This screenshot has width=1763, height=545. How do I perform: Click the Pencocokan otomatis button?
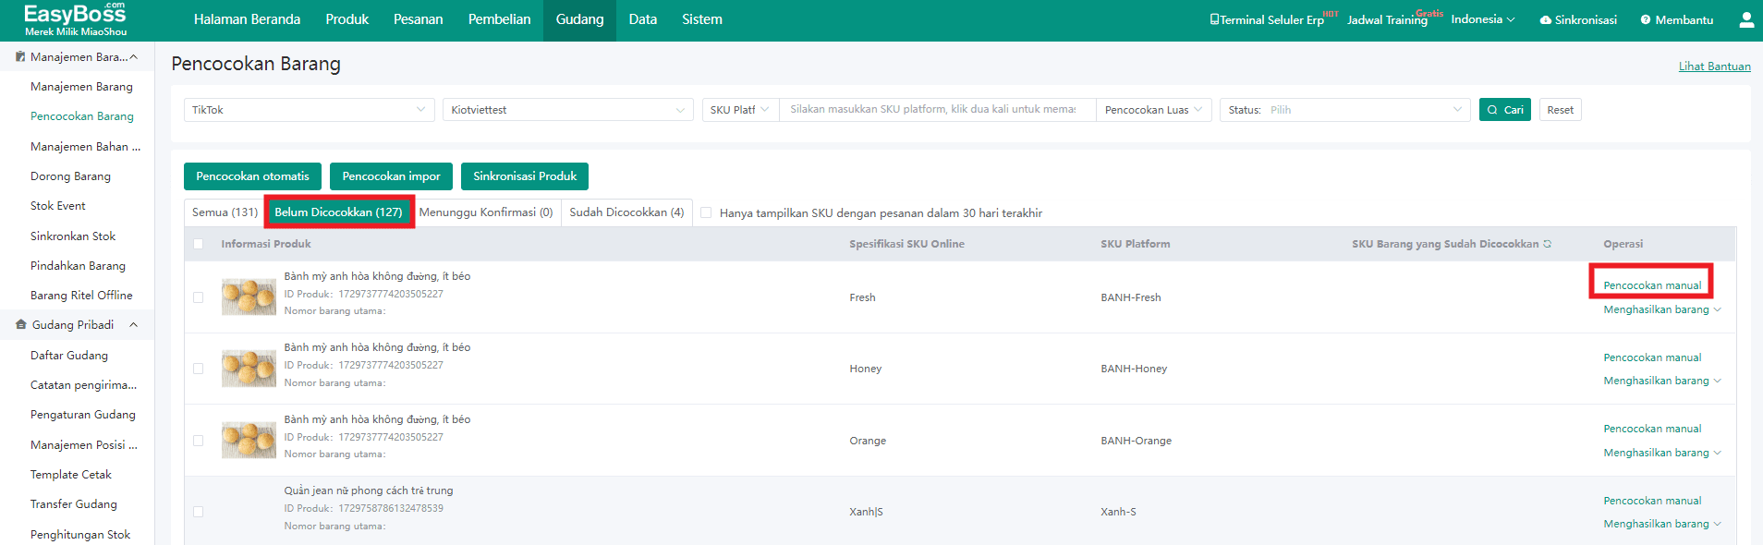pos(252,176)
